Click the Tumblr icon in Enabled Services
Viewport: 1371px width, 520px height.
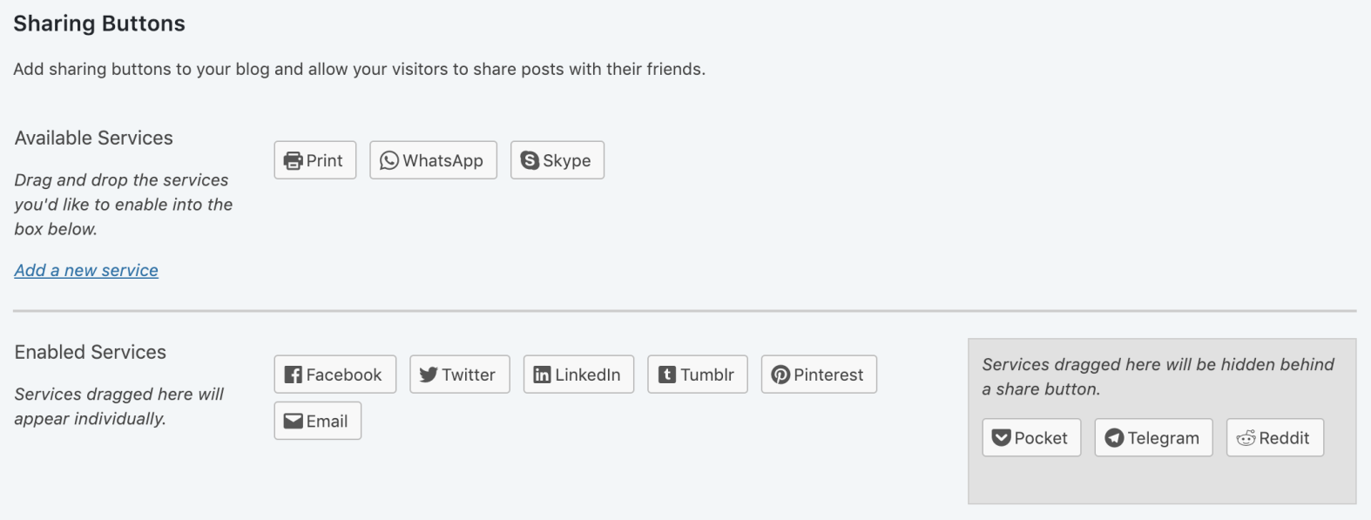665,374
